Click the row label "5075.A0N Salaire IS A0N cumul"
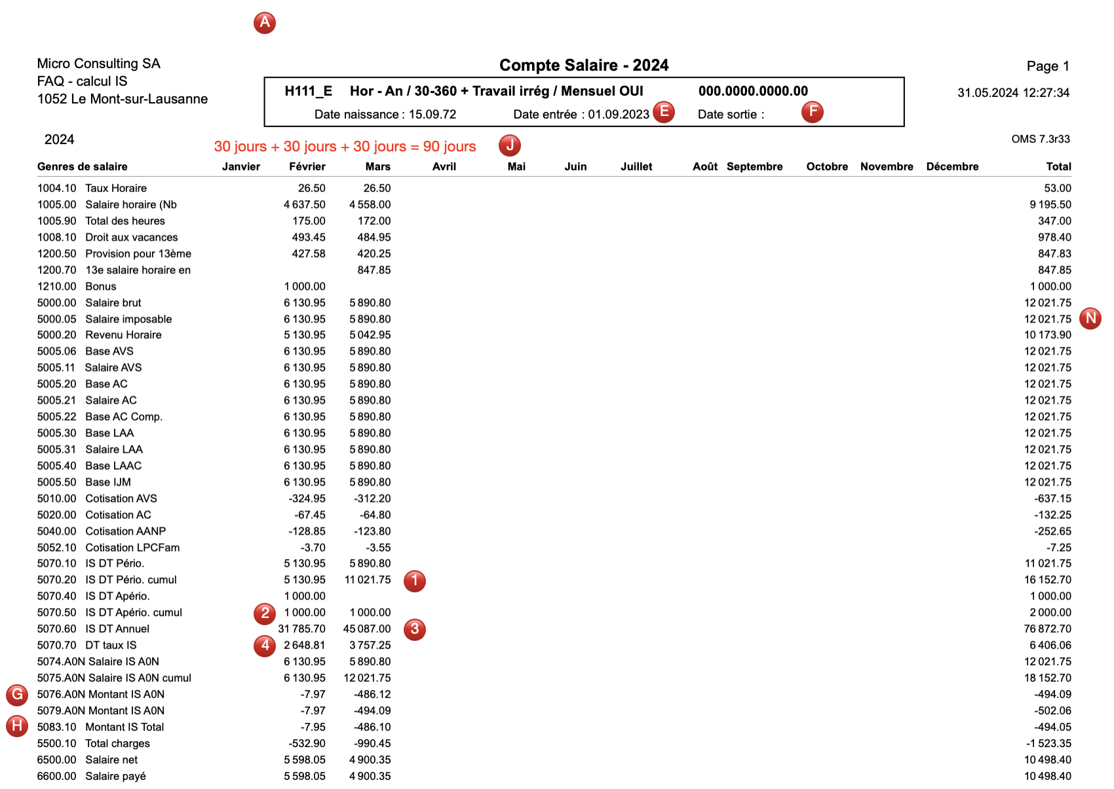 pos(114,678)
